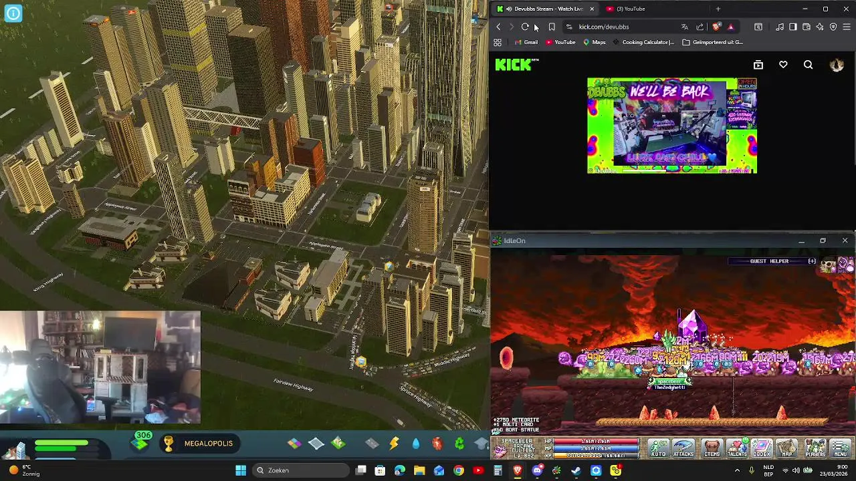
Task: Show hidden system tray icons
Action: pyautogui.click(x=737, y=470)
